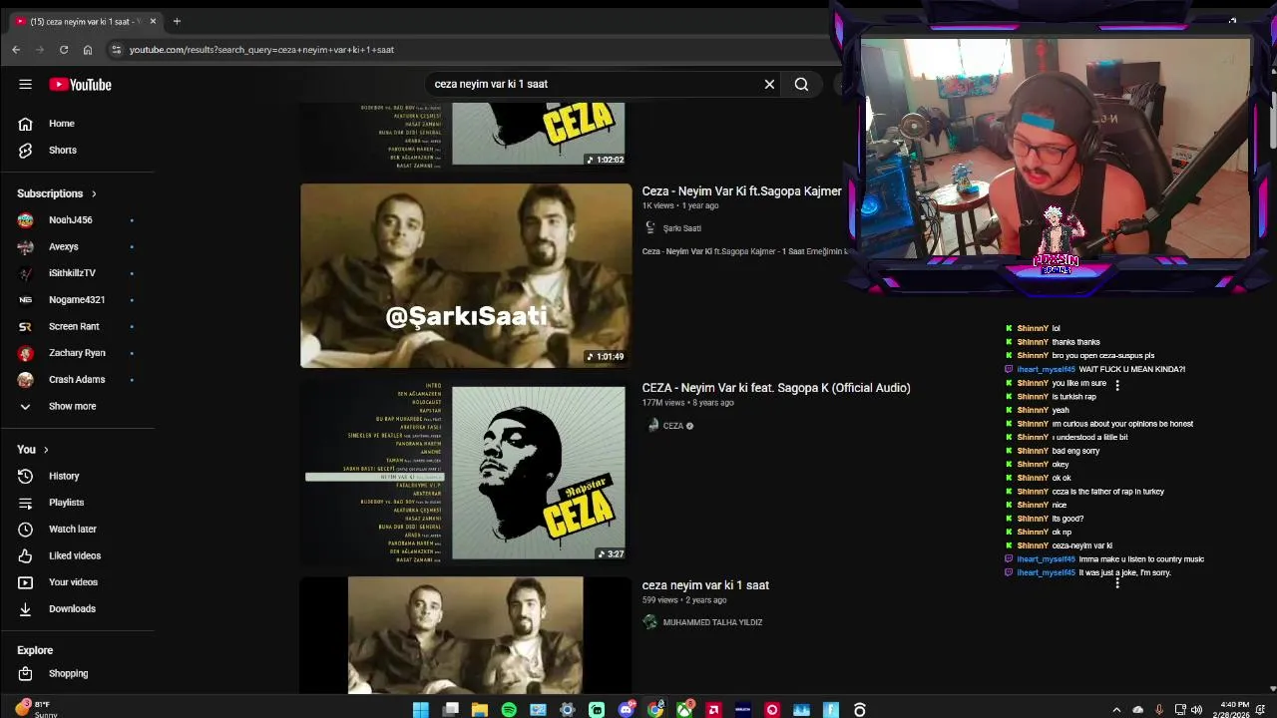Show hidden system tray icons chevron

[1116, 710]
